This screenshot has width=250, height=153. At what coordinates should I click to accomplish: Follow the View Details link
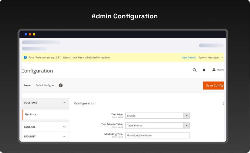coord(189,57)
